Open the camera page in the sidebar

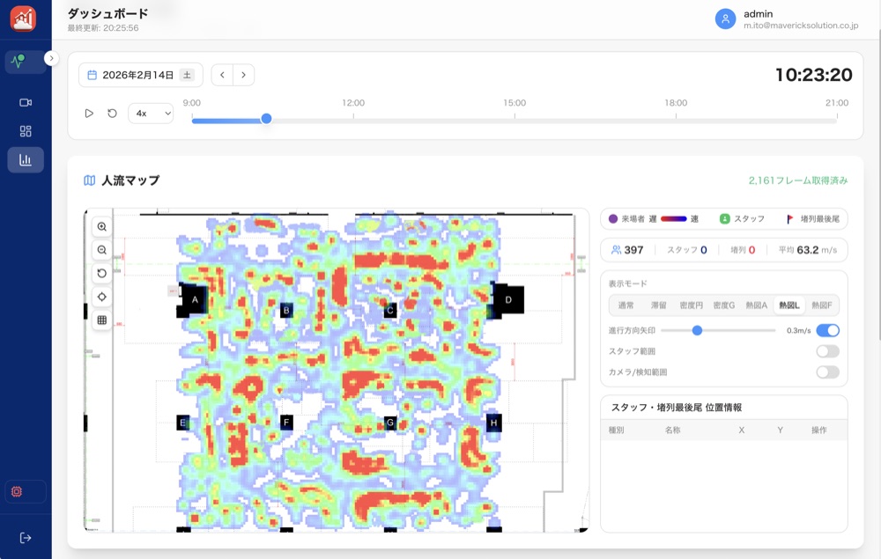point(26,102)
